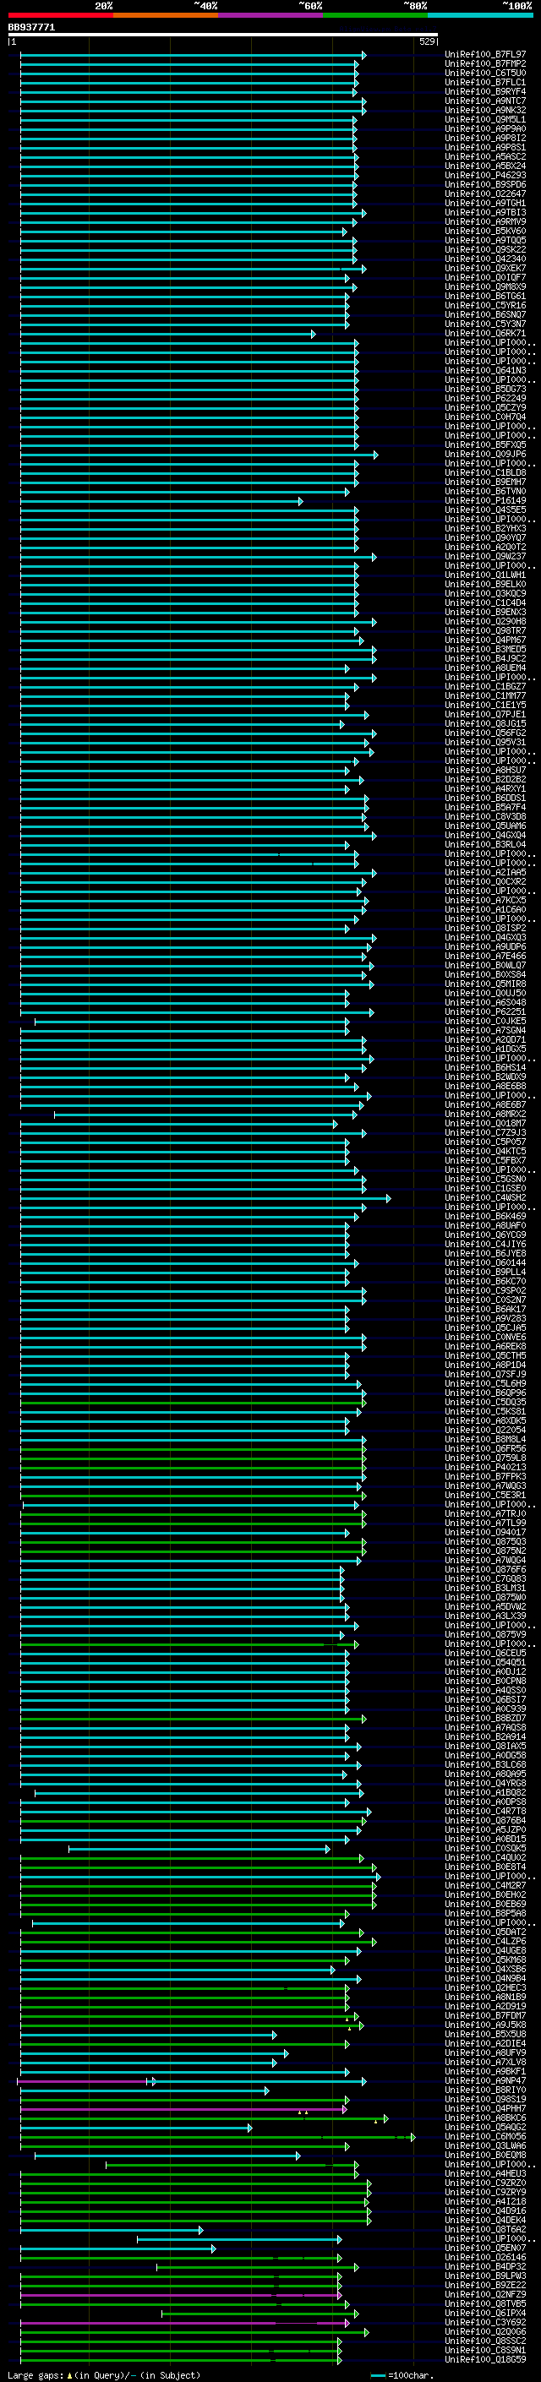The height and width of the screenshot is (2382, 541).
Task: Select the UniRef100_C4WSH2 label
Action: (x=485, y=1198)
